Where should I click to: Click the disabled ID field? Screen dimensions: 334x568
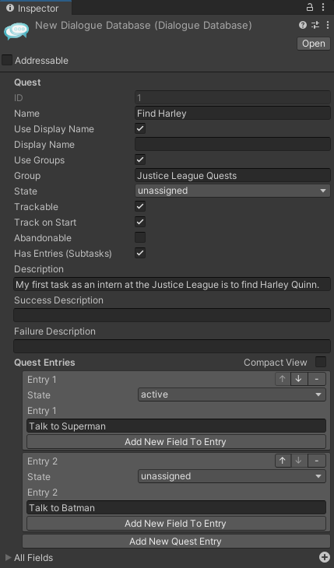click(x=233, y=98)
